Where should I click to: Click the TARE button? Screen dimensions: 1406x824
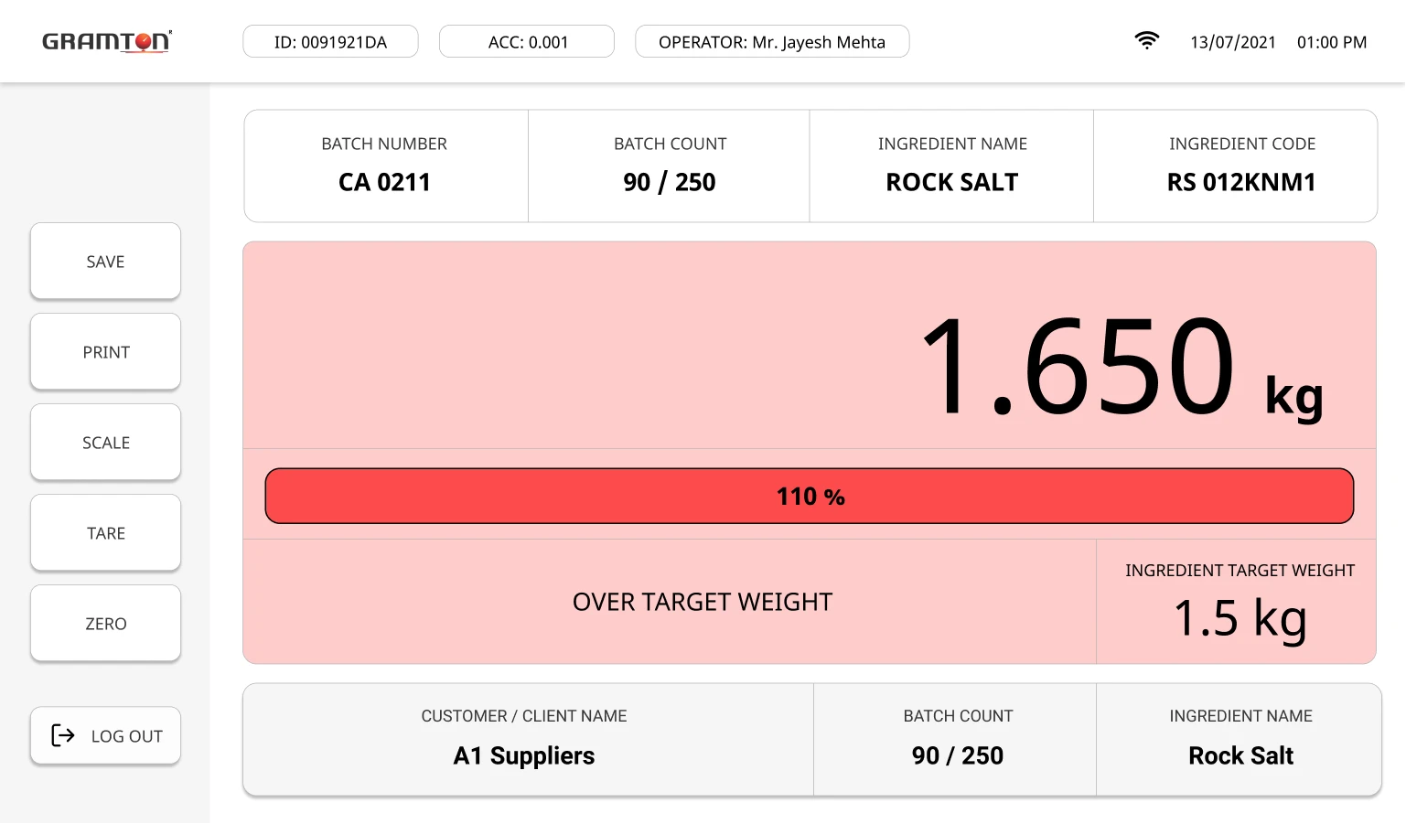coord(105,533)
